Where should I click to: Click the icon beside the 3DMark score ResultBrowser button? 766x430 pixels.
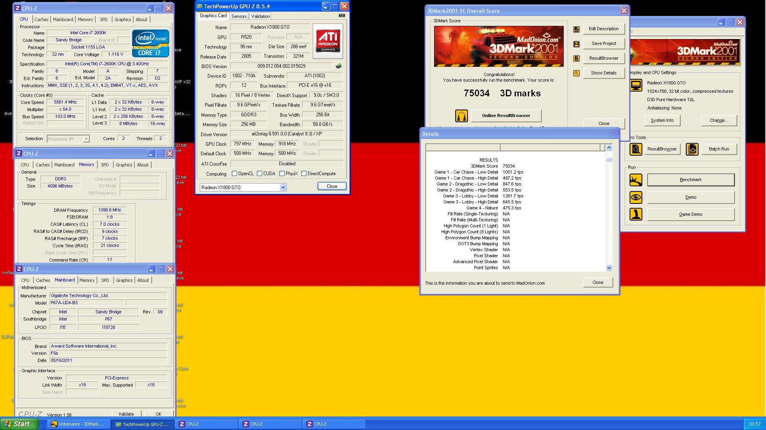click(x=576, y=59)
